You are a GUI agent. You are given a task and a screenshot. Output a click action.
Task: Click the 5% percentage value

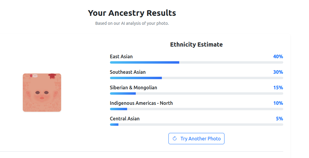(x=279, y=119)
